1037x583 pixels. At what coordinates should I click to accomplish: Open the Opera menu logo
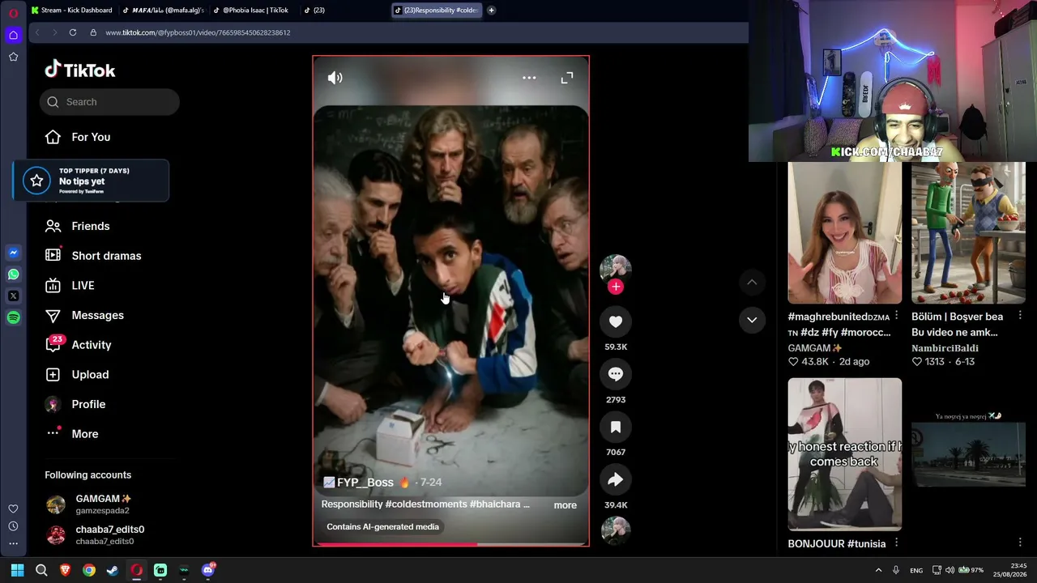pyautogui.click(x=13, y=13)
